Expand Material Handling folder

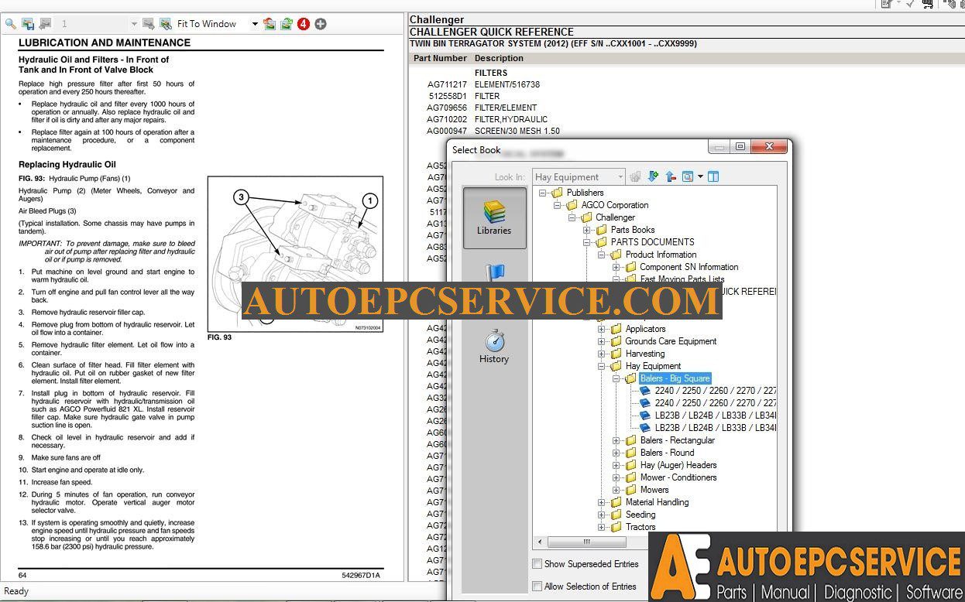(603, 502)
